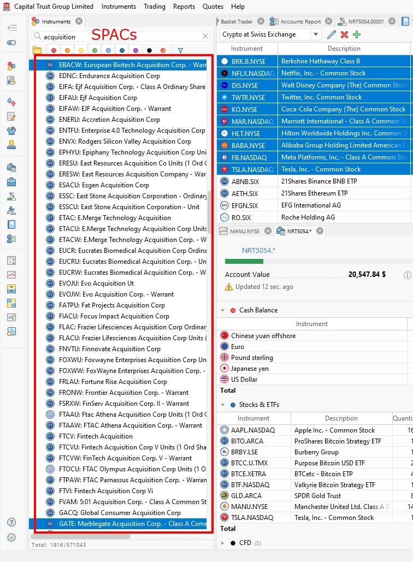Filter instruments by black color tag

[150, 51]
